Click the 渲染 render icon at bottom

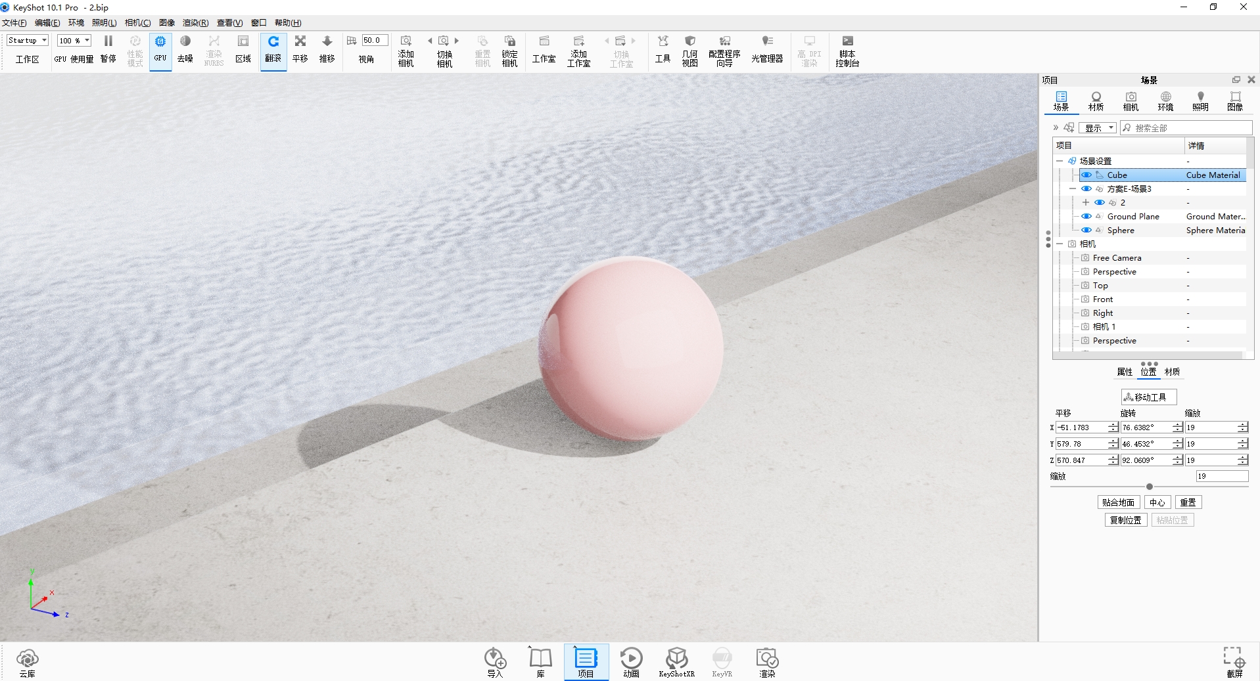pos(767,661)
